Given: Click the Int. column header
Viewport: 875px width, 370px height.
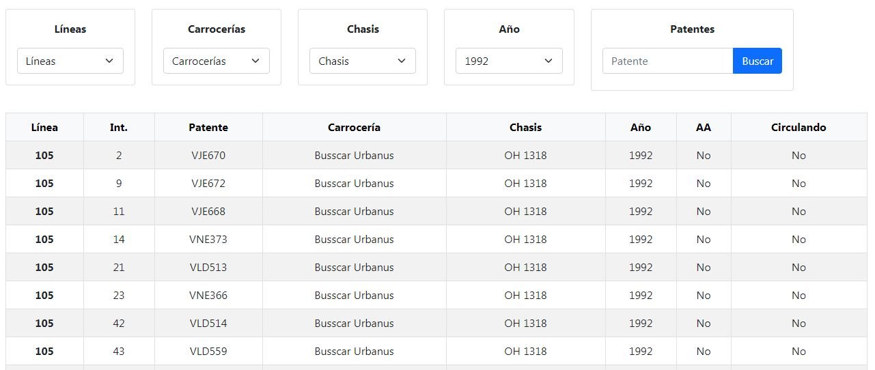Looking at the screenshot, I should [x=119, y=127].
